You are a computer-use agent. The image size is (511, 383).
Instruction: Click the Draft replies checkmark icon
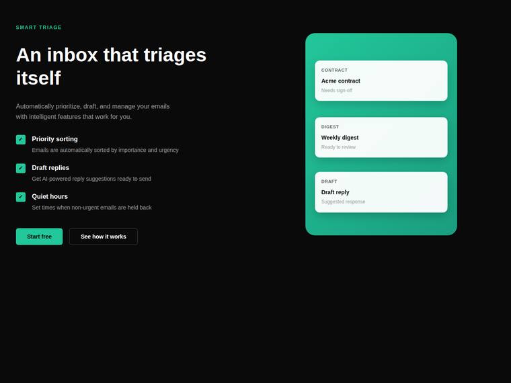21,168
